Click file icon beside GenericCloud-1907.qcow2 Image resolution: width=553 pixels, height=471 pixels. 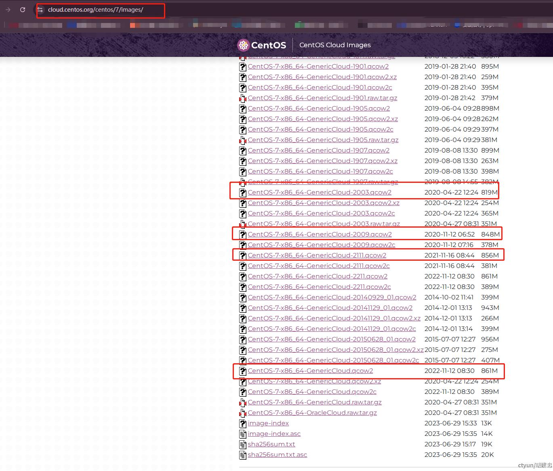point(243,151)
